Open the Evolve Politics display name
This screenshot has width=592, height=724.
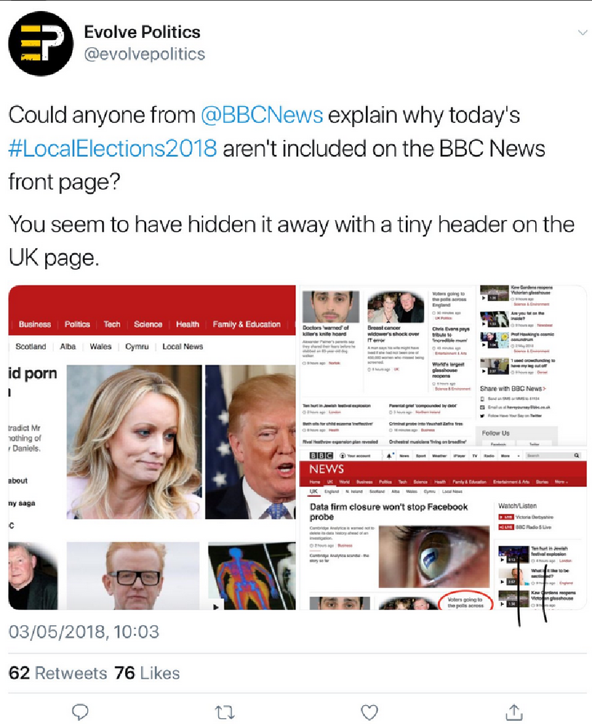click(142, 32)
